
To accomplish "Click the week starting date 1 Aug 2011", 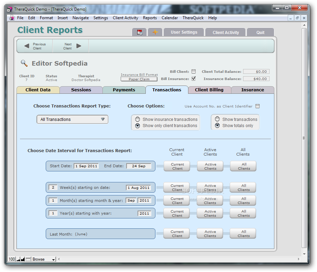I will (x=139, y=188).
